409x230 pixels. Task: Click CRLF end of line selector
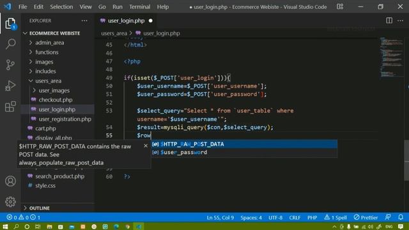pyautogui.click(x=295, y=217)
